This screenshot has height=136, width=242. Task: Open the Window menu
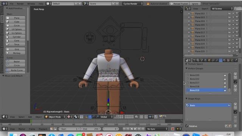[x=31, y=3]
